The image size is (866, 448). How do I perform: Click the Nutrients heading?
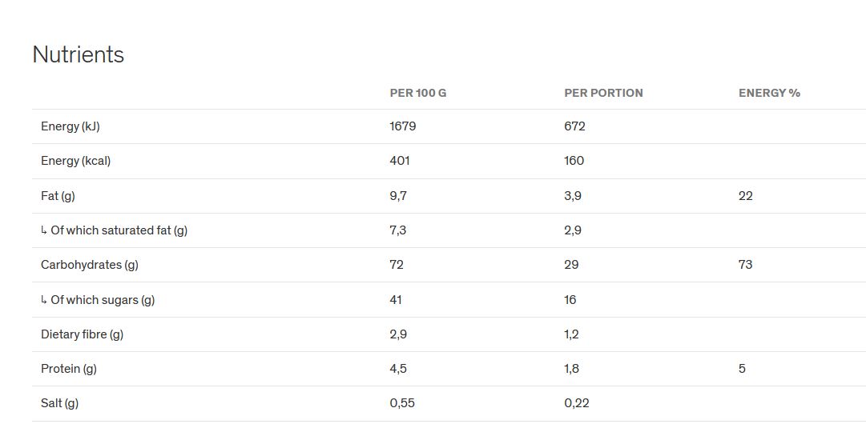(79, 54)
